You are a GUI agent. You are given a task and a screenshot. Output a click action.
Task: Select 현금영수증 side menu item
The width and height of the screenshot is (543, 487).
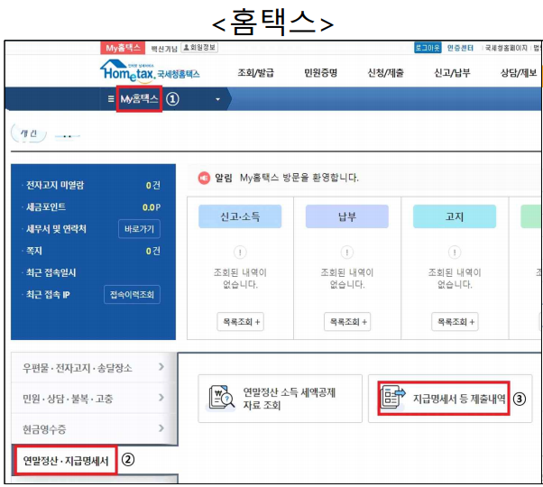[x=94, y=429]
